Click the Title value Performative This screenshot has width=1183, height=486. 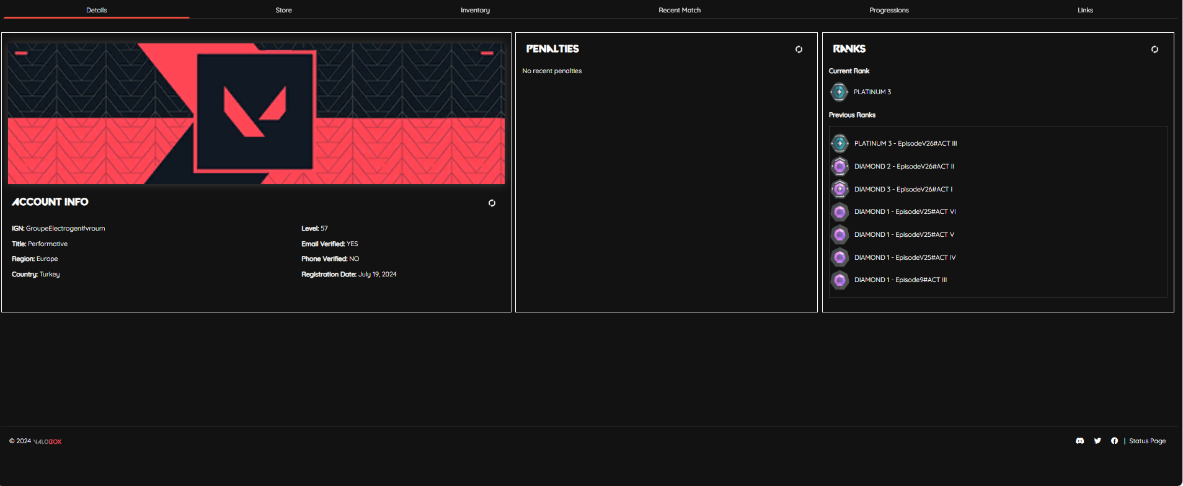tap(48, 244)
